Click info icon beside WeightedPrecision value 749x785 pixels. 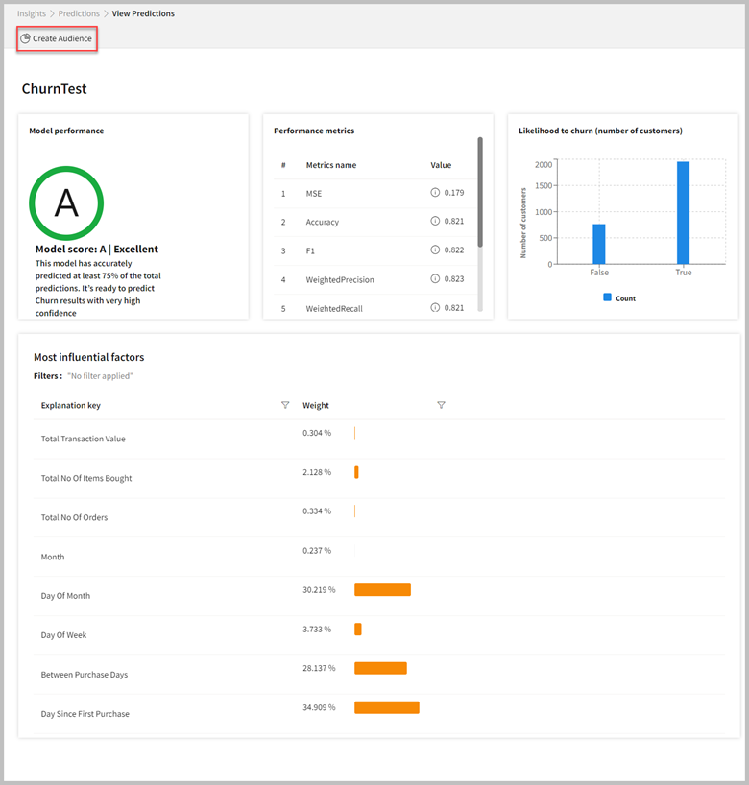[x=435, y=279]
